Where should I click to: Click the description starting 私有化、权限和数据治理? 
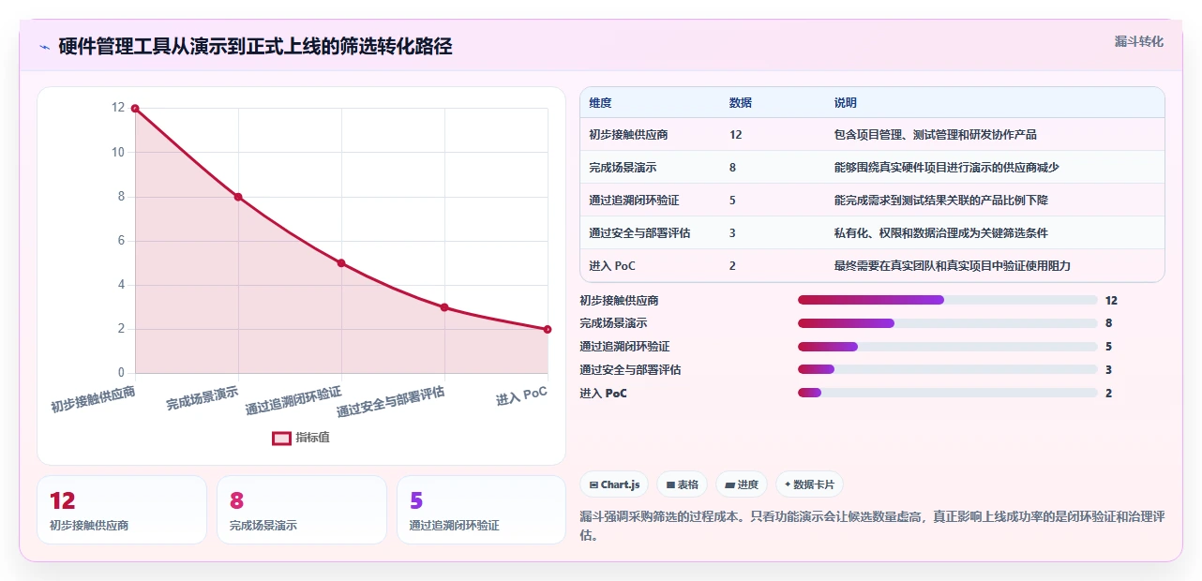(x=940, y=233)
